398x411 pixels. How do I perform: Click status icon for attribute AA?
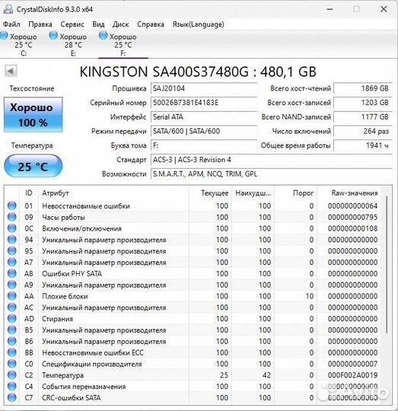[x=11, y=296]
